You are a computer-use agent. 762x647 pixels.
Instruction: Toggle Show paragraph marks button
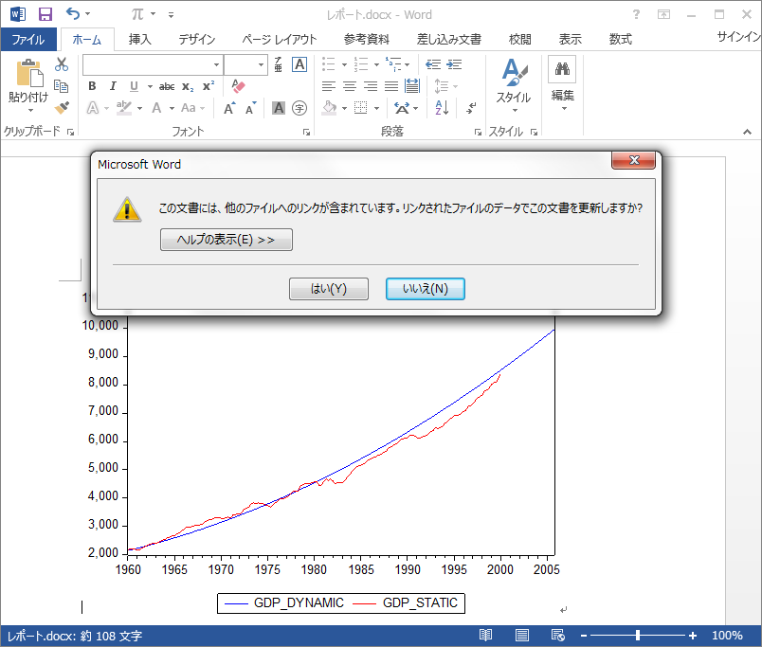(x=471, y=108)
